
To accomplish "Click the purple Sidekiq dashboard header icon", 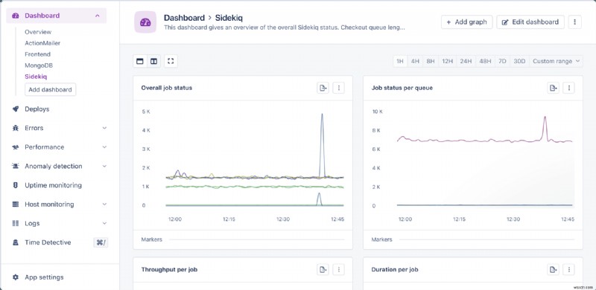I will pyautogui.click(x=145, y=22).
